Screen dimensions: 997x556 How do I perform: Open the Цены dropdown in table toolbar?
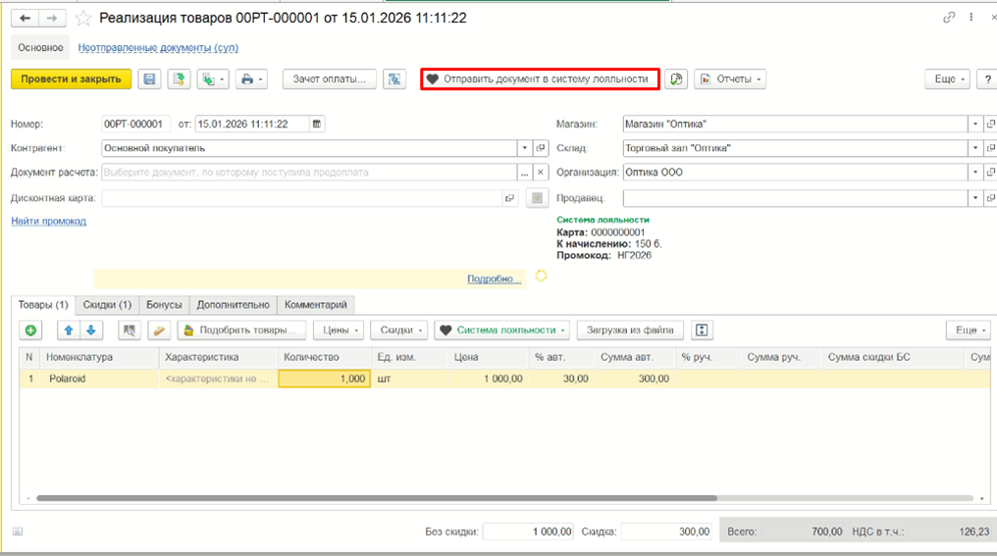click(339, 329)
